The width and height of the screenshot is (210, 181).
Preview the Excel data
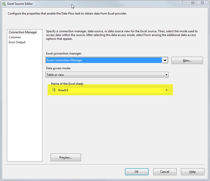coord(65,157)
